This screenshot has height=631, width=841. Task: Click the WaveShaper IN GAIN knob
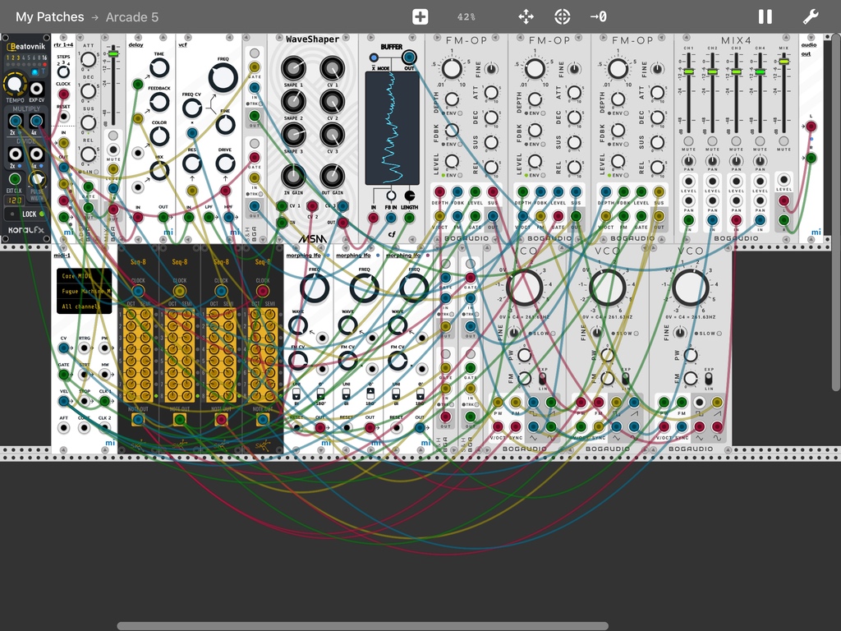click(293, 176)
